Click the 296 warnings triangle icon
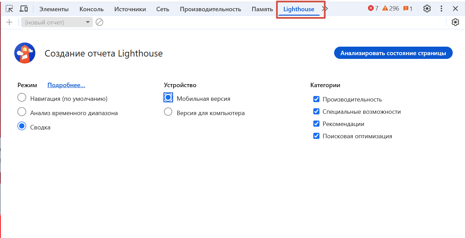The width and height of the screenshot is (465, 238). 385,9
